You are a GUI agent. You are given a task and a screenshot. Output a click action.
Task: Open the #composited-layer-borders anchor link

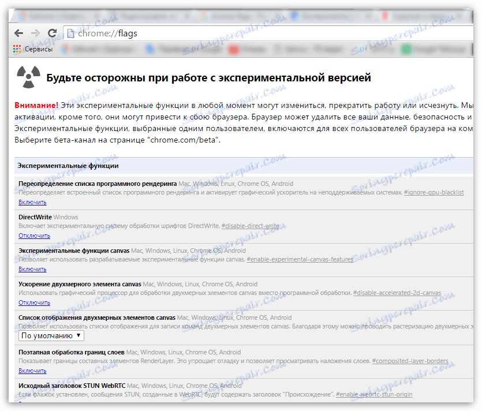click(x=410, y=361)
